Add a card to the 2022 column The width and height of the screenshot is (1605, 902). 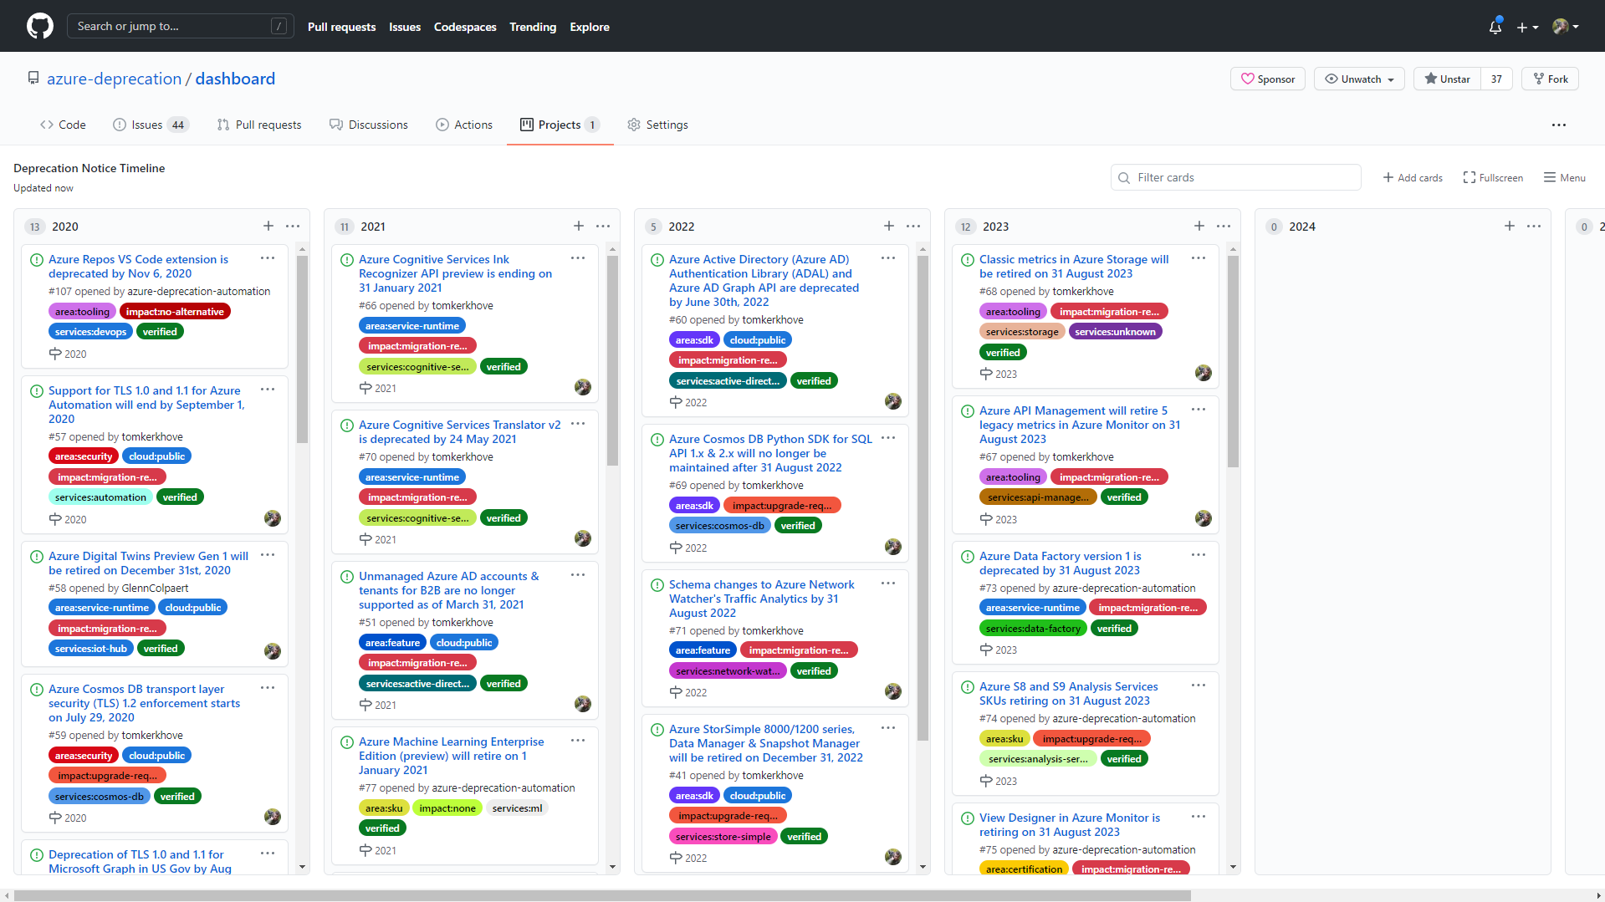[x=889, y=226]
